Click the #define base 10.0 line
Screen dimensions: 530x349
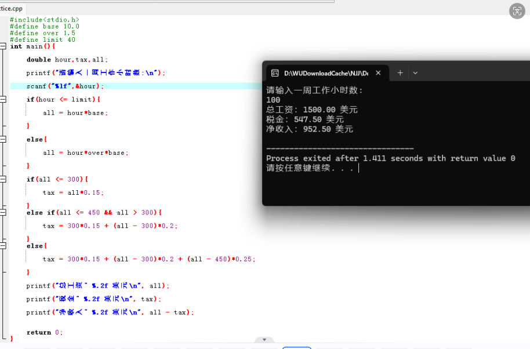(x=44, y=26)
